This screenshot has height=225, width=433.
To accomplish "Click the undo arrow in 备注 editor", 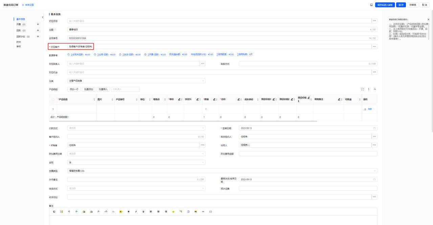I will pos(69,211).
